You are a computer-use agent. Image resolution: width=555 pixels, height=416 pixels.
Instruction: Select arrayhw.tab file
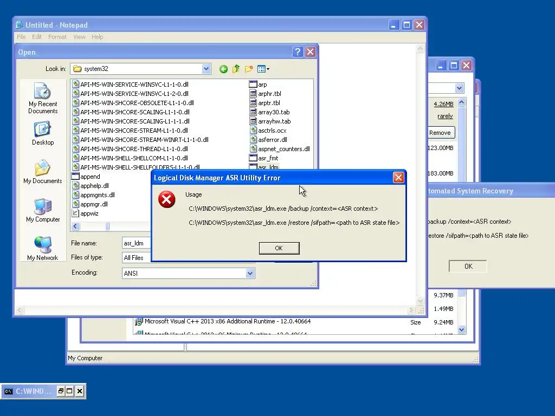pyautogui.click(x=270, y=121)
